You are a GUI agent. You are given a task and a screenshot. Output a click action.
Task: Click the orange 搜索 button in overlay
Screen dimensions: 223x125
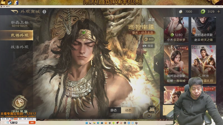(x=32, y=122)
